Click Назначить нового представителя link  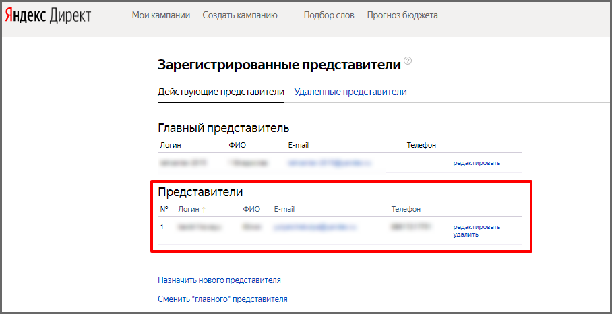219,280
